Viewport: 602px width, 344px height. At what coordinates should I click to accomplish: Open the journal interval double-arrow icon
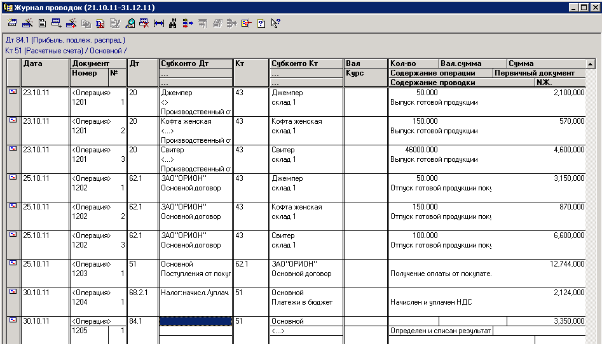click(x=158, y=23)
